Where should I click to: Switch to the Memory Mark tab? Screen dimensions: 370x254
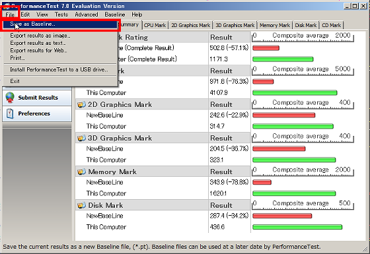(275, 25)
